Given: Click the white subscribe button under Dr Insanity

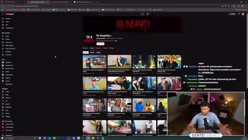Looking at the screenshot, I should (100, 44).
